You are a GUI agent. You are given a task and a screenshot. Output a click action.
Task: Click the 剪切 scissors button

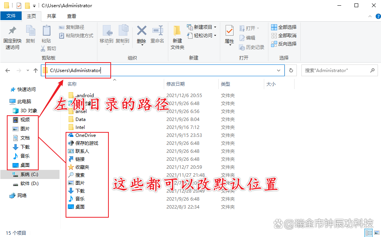49,49
